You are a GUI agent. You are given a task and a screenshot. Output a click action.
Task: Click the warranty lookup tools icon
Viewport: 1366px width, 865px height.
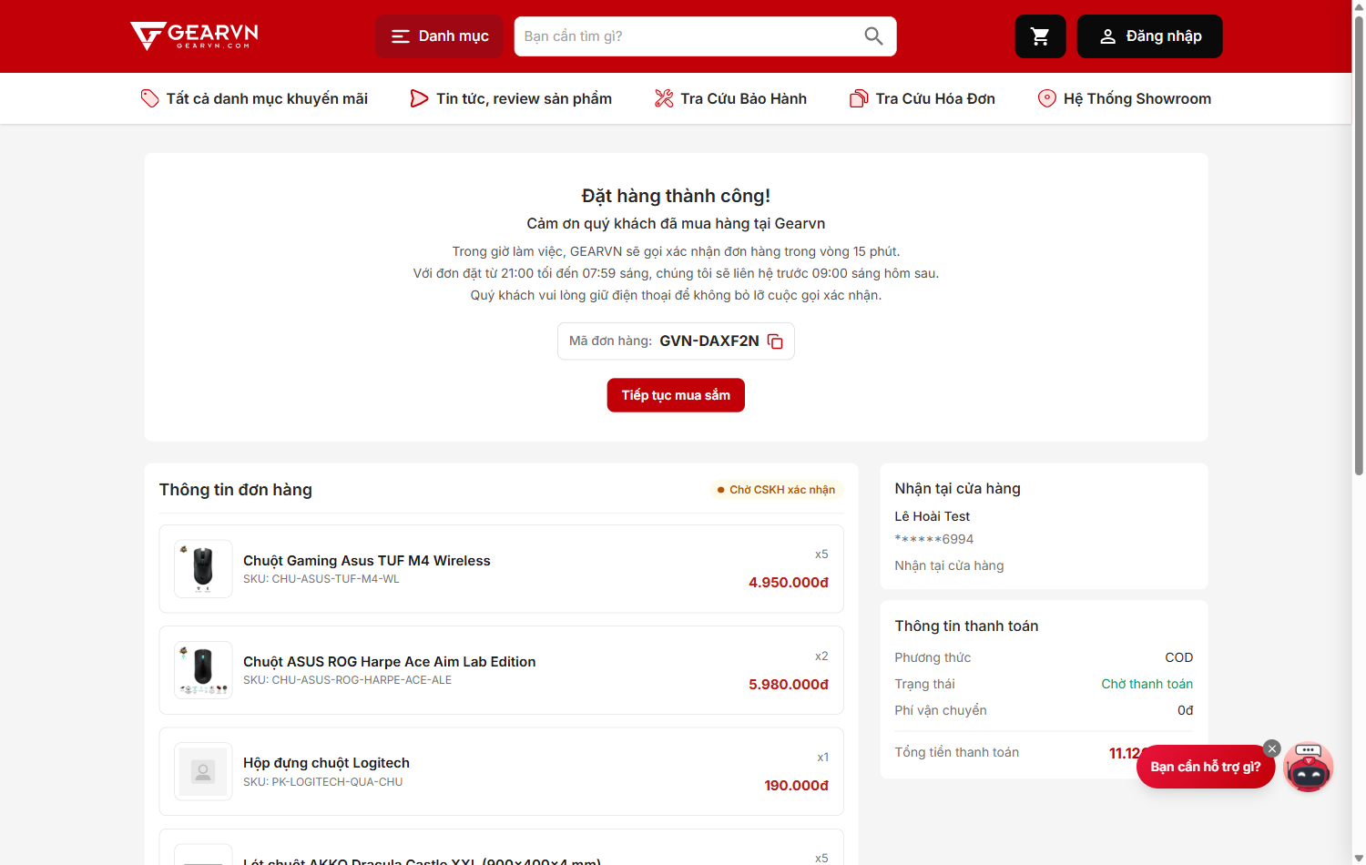[x=664, y=98]
